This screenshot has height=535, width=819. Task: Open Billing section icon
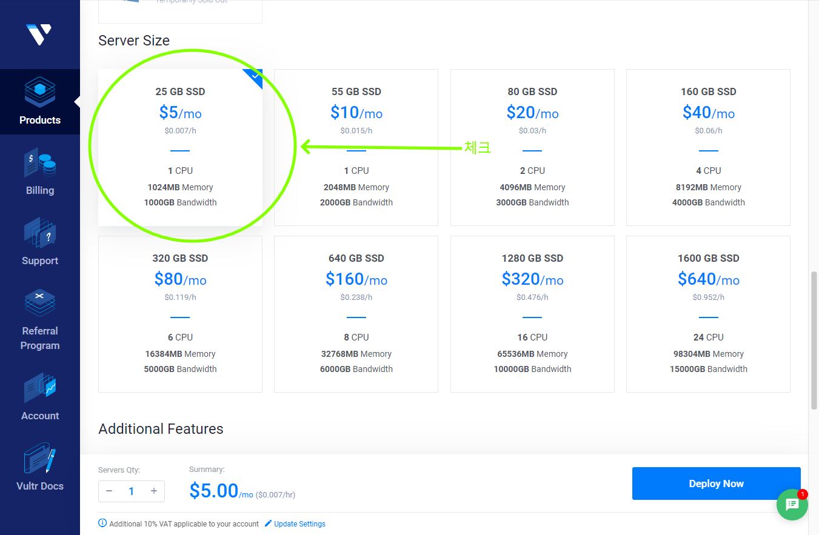(x=40, y=162)
